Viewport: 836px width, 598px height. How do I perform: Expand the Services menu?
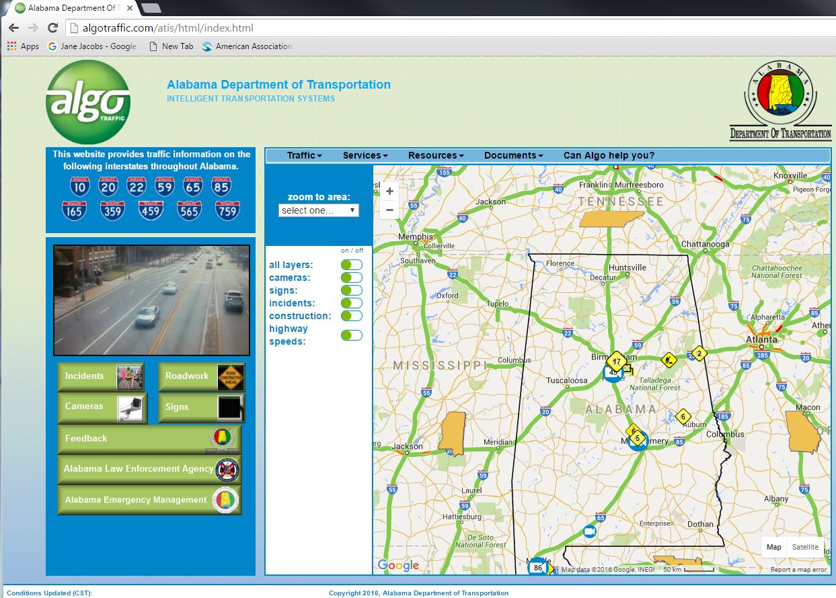click(364, 155)
